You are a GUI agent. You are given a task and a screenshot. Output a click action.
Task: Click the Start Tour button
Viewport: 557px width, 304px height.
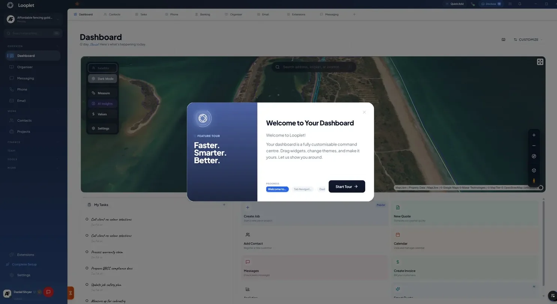[x=346, y=186]
